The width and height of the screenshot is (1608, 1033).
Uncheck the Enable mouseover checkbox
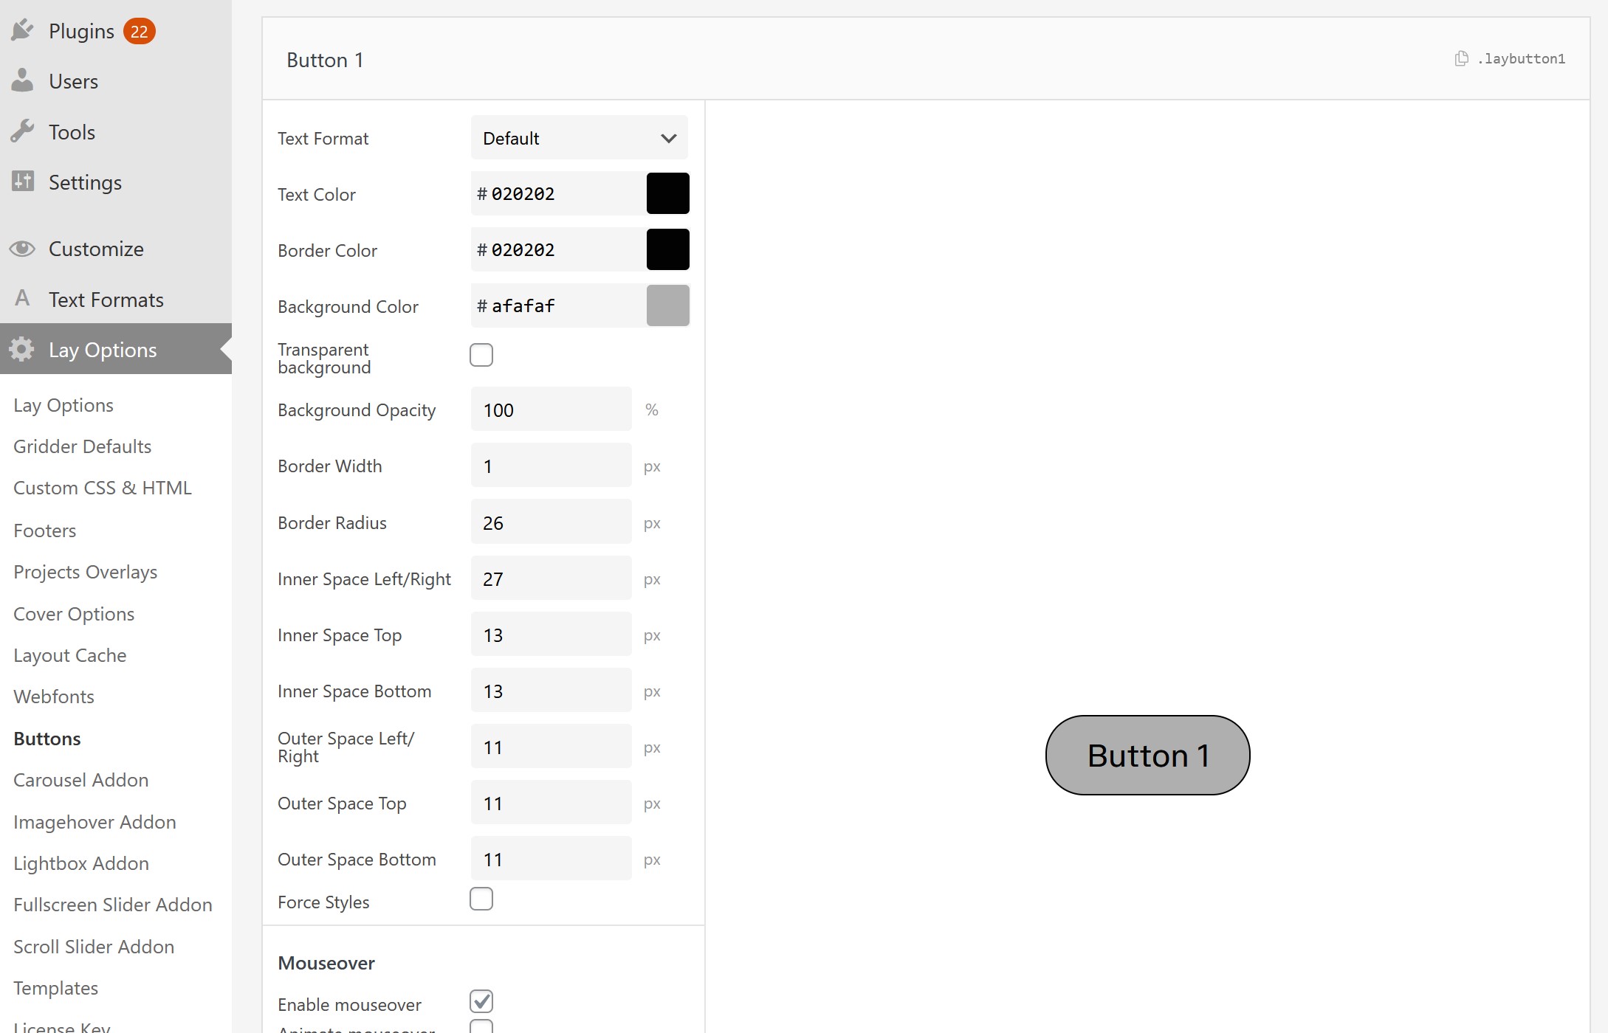pos(481,1001)
